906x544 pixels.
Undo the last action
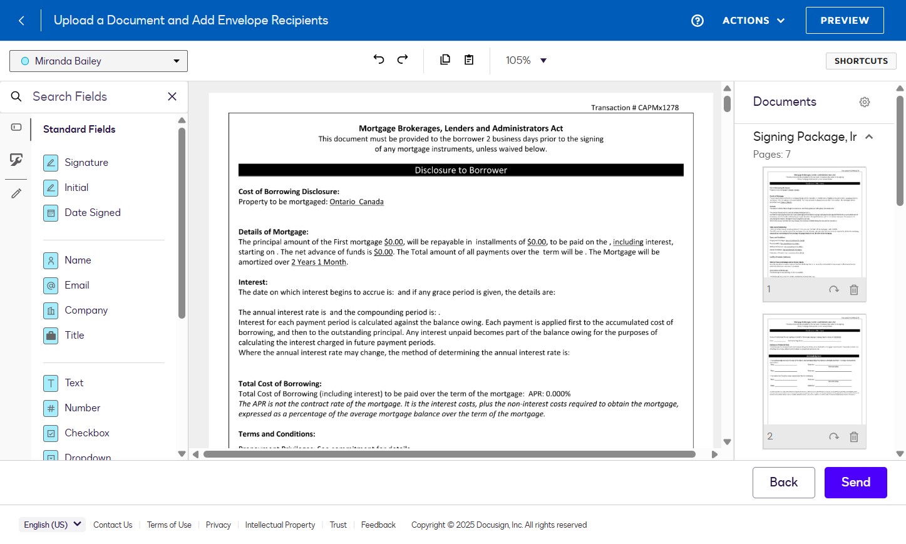(x=379, y=59)
